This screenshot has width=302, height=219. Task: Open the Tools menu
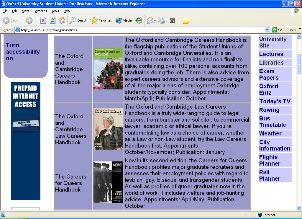(55, 11)
